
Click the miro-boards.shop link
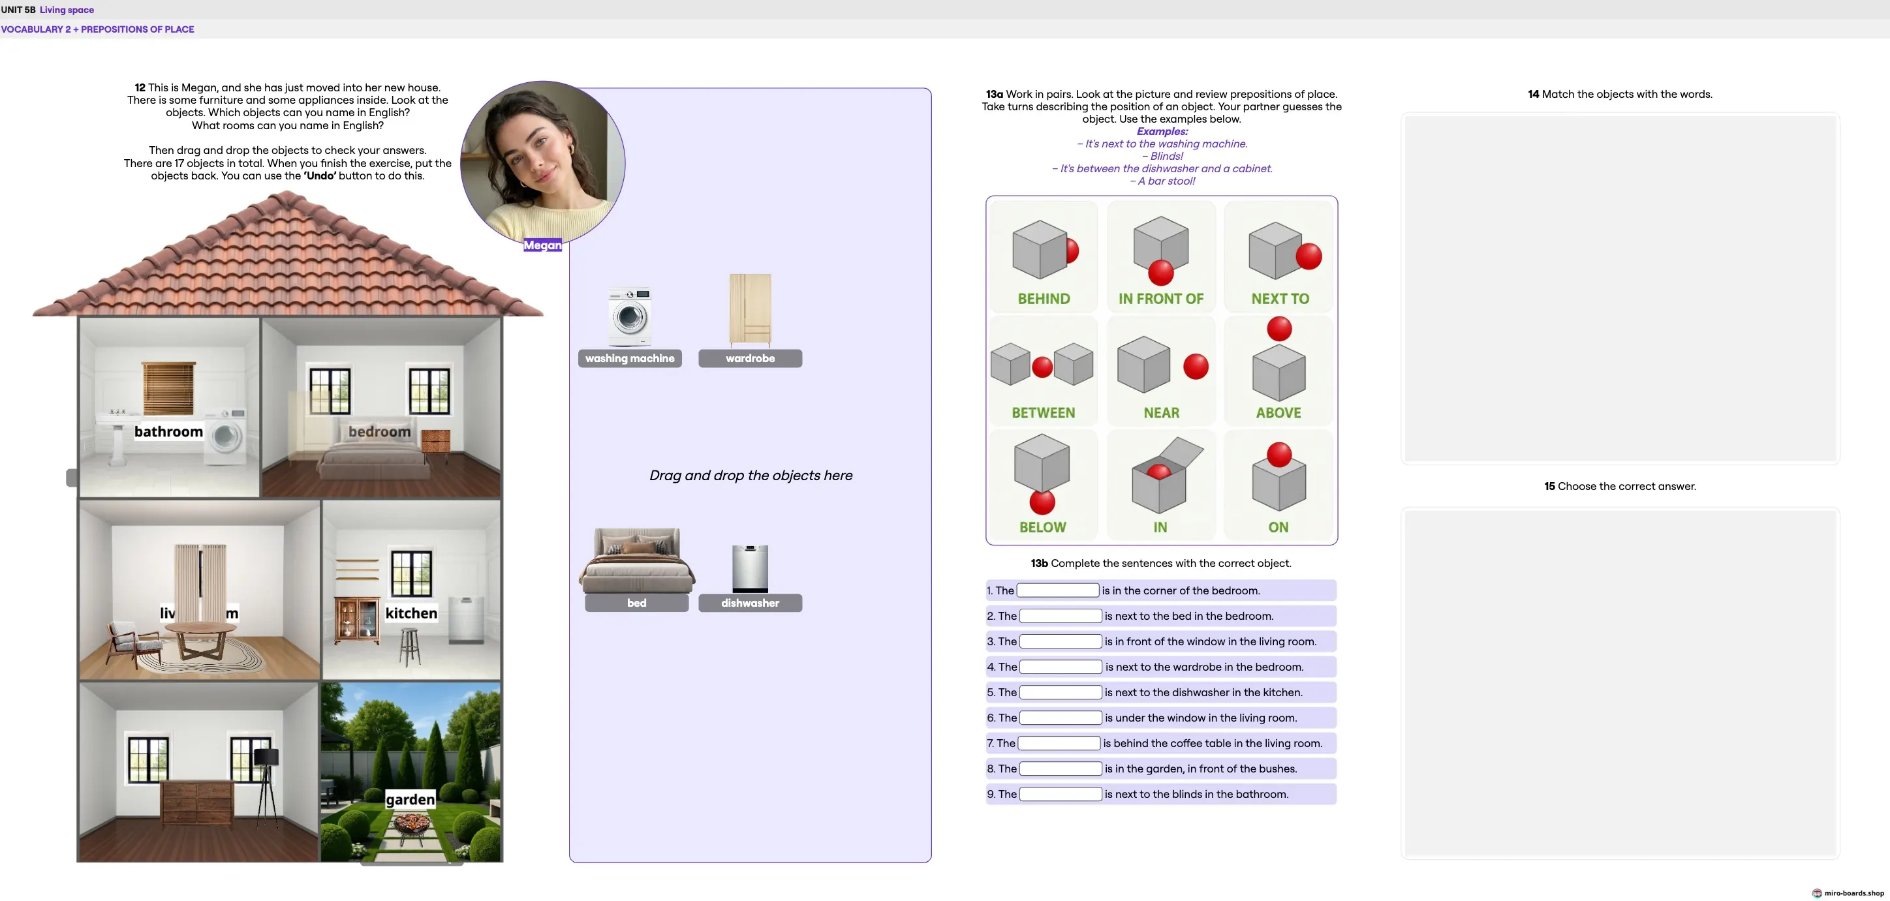1848,893
